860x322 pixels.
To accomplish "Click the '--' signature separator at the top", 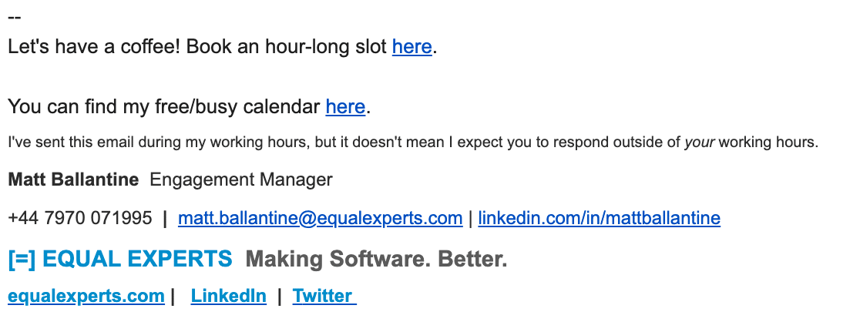I will pyautogui.click(x=15, y=17).
